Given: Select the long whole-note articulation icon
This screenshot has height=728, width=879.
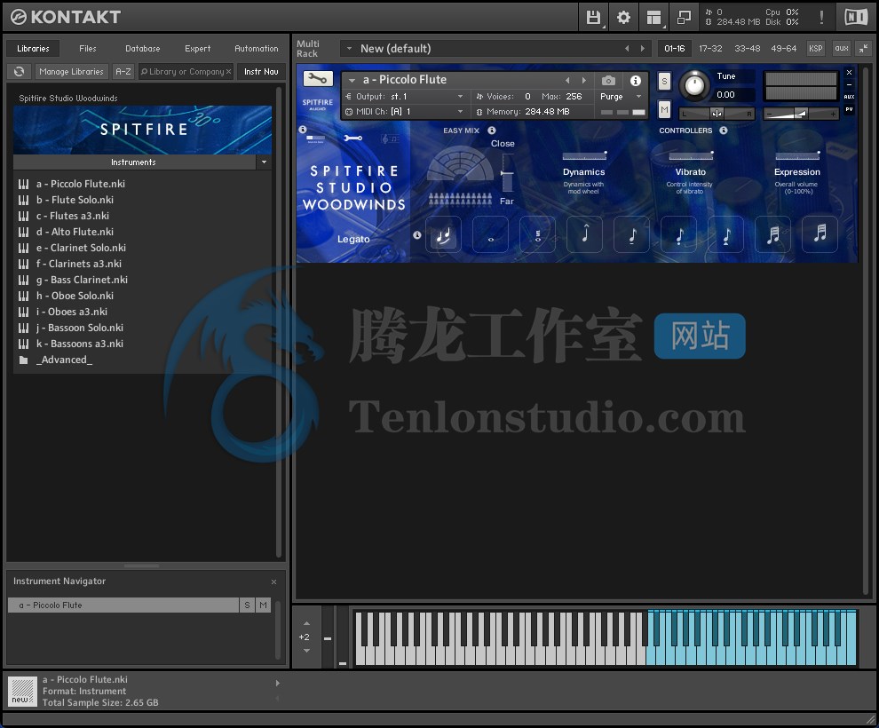Looking at the screenshot, I should 490,234.
